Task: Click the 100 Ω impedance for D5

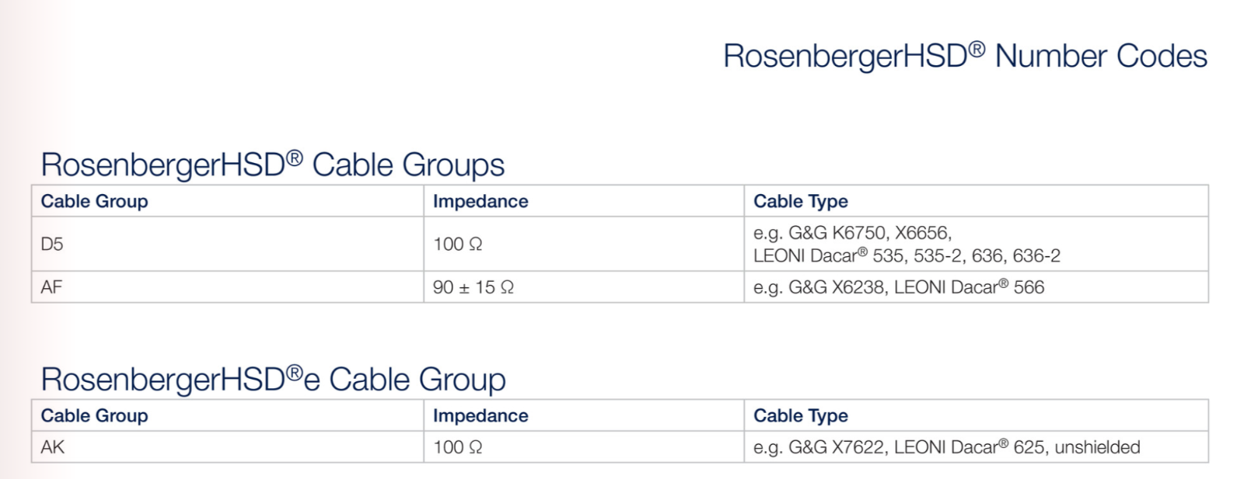Action: pyautogui.click(x=458, y=244)
